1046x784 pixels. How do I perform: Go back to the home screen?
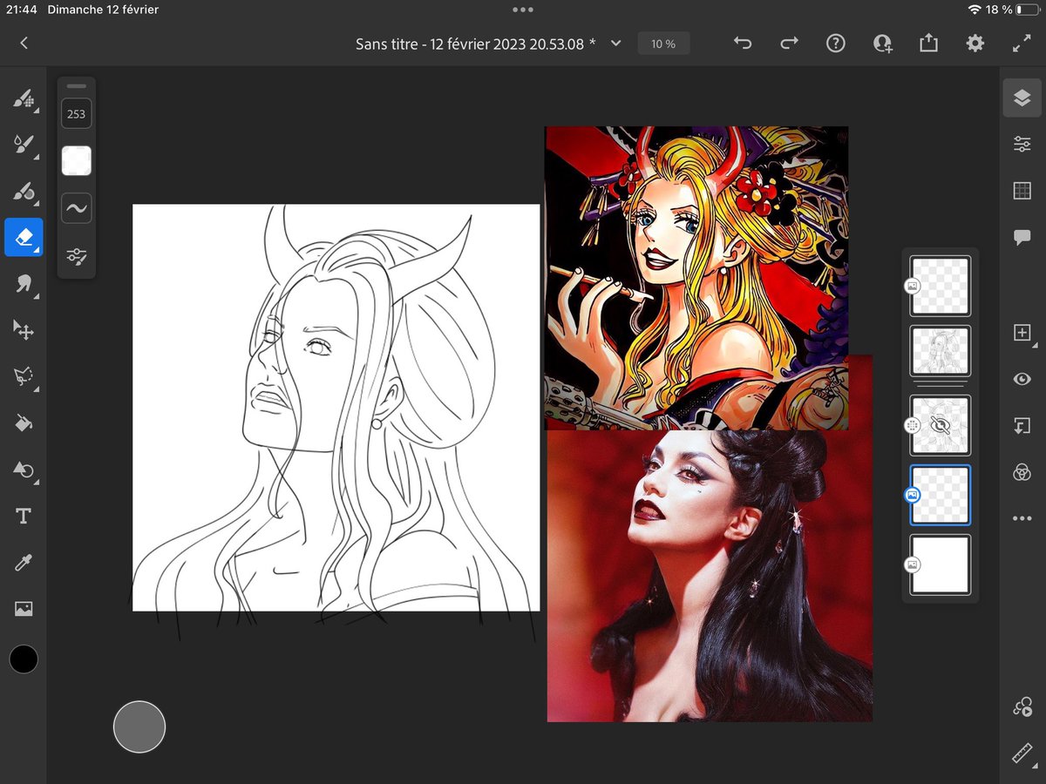[24, 43]
